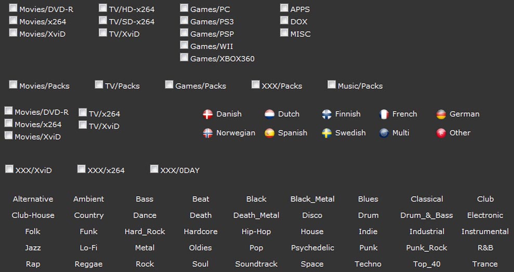The image size is (514, 272).
Task: Select the Hip-Hop genre link
Action: click(x=256, y=232)
